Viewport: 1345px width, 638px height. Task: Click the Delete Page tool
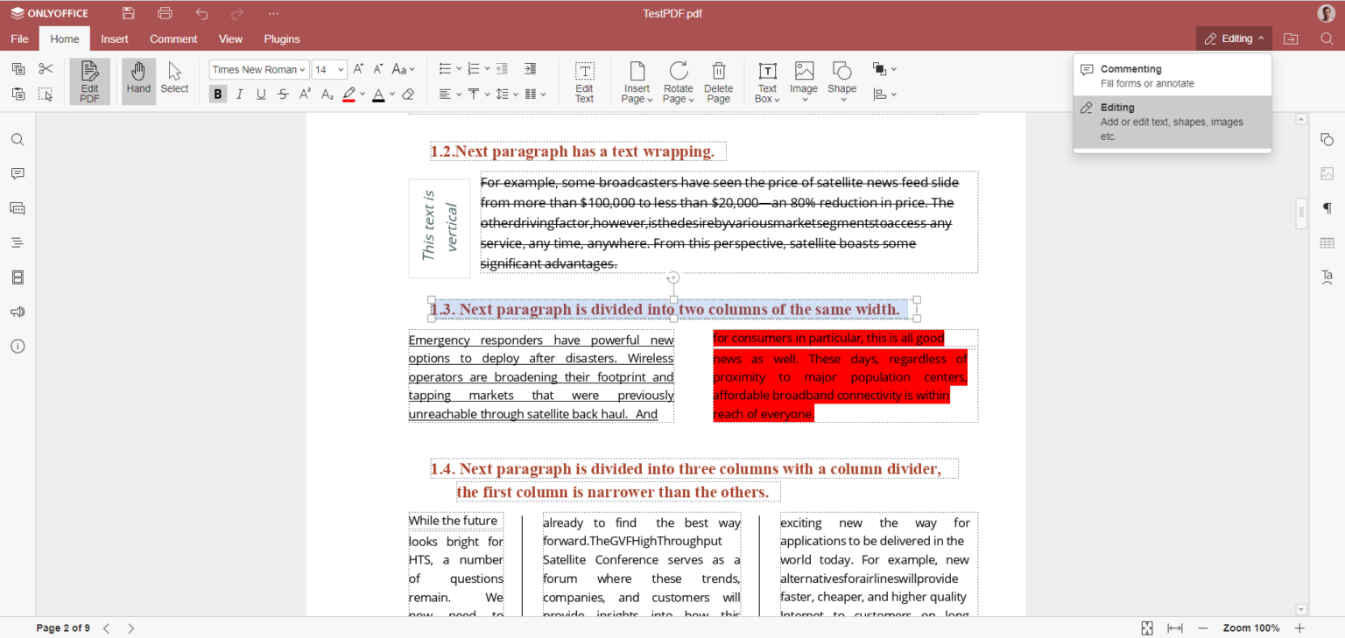pyautogui.click(x=718, y=81)
